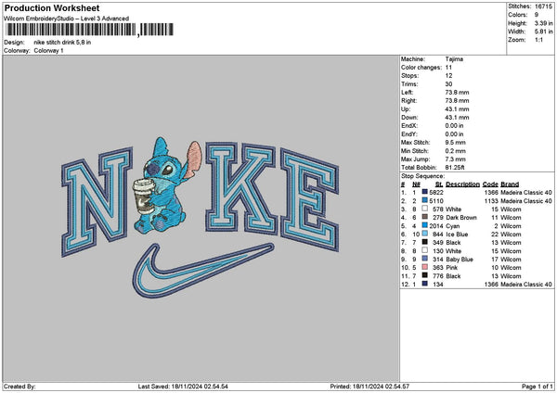557x393 pixels.
Task: Click the 'Page 1 of 1' footer text
Action: [x=538, y=387]
